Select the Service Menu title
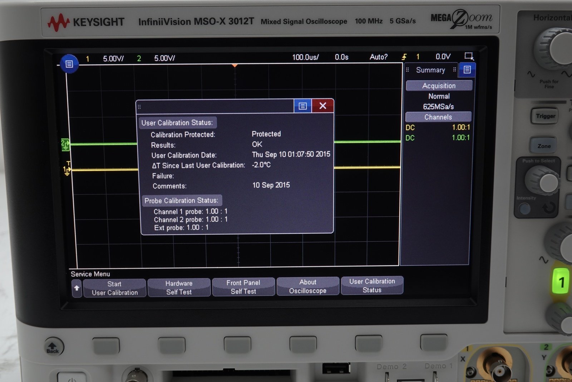Image resolution: width=572 pixels, height=382 pixels. tap(90, 274)
